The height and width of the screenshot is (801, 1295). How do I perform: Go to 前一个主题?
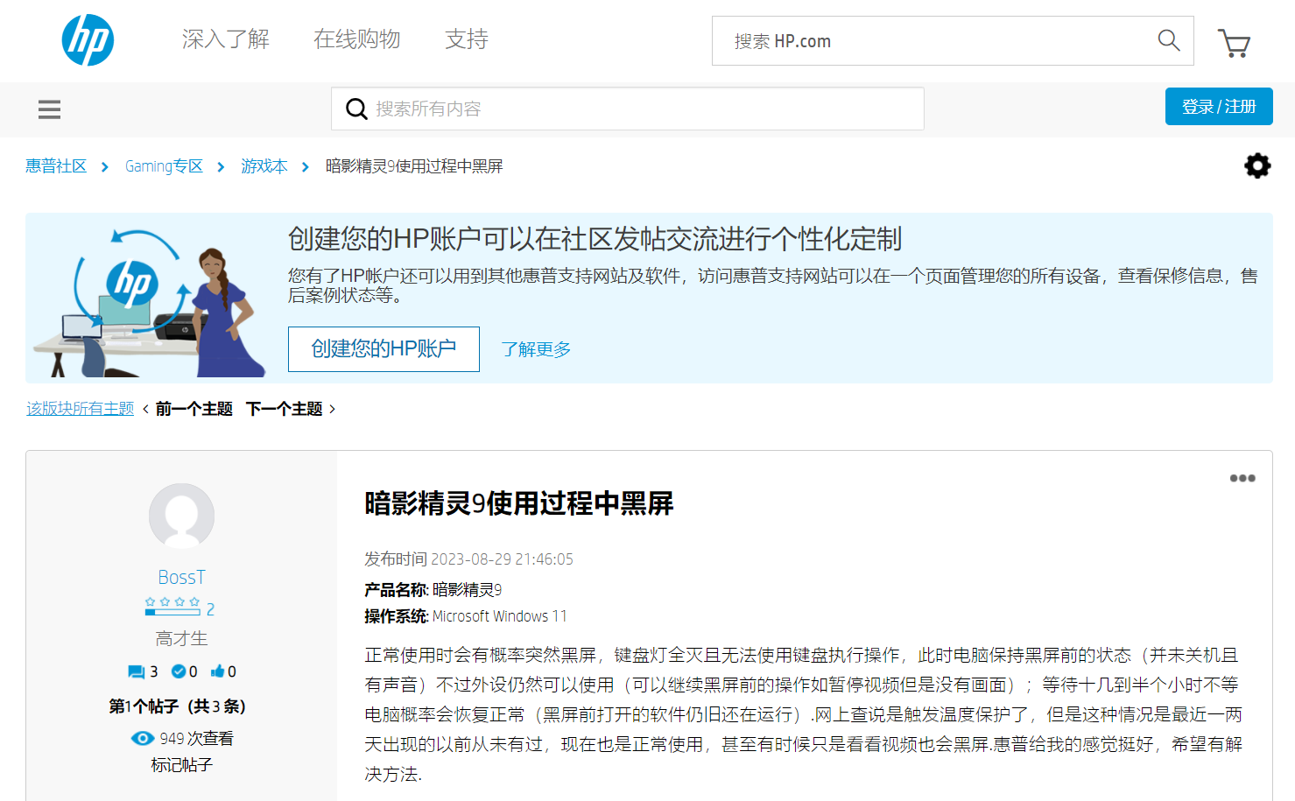(x=194, y=409)
